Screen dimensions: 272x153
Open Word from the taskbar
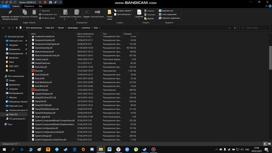click(110, 149)
